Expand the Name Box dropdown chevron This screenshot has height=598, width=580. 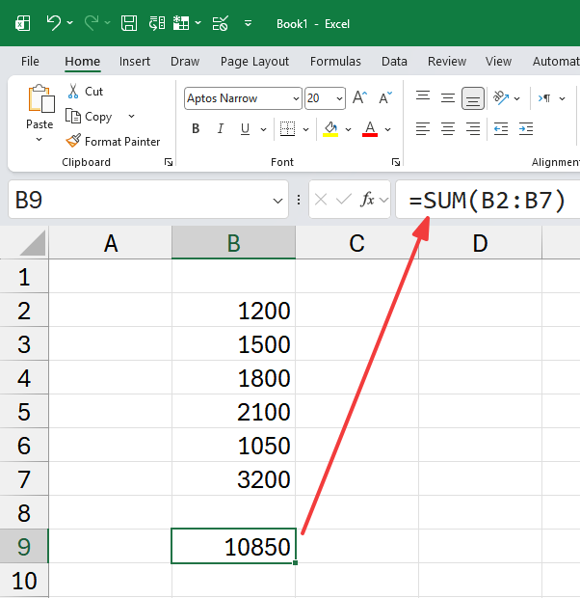[x=277, y=201]
